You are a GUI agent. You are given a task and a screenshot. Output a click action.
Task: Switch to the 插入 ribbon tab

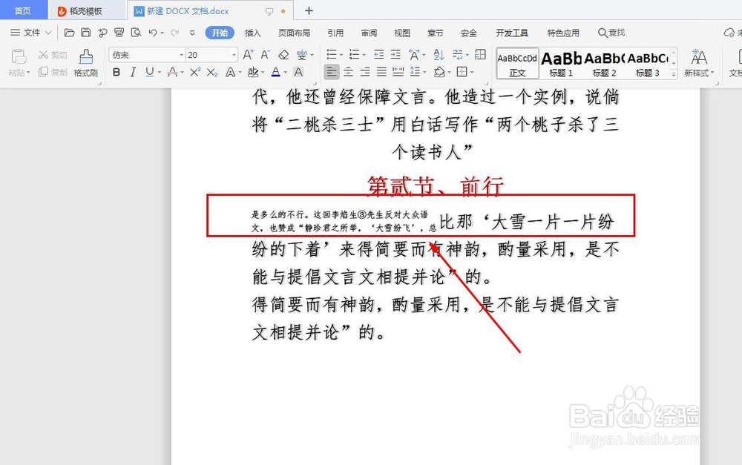pos(253,33)
